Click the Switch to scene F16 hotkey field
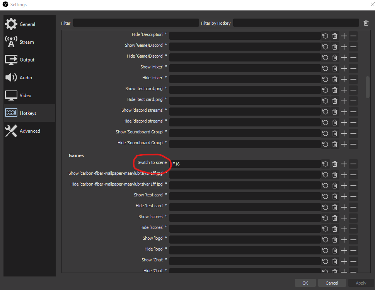This screenshot has width=375, height=290. coord(245,164)
